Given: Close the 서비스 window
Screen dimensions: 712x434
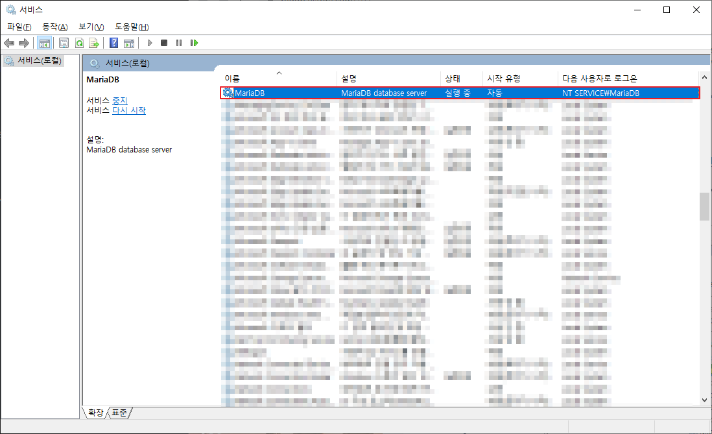Looking at the screenshot, I should (696, 10).
